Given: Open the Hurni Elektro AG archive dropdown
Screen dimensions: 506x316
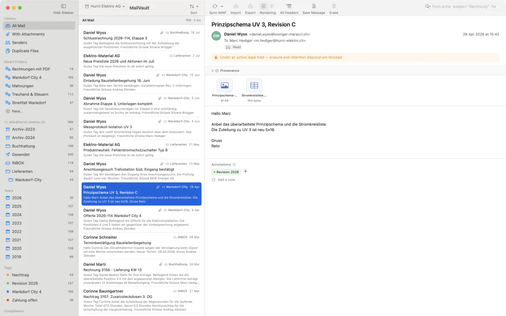Looking at the screenshot, I should click(105, 6).
